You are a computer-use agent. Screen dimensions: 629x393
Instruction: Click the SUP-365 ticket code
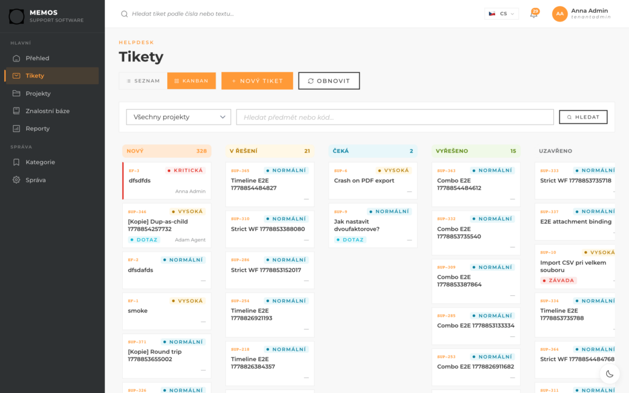pos(240,171)
